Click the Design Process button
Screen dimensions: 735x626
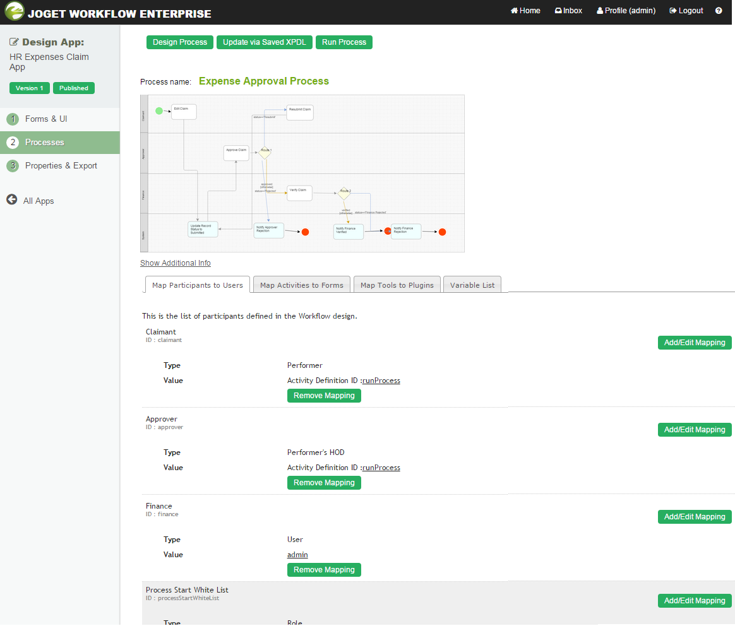tap(180, 42)
